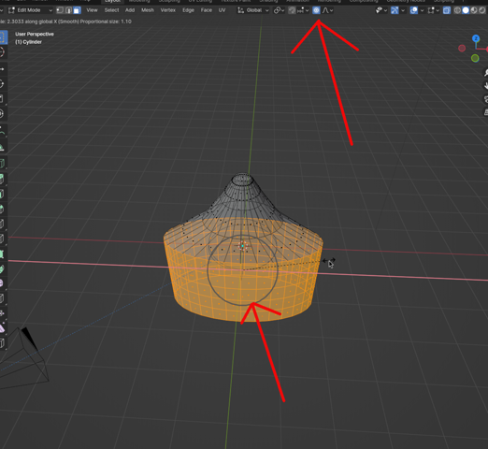Image resolution: width=488 pixels, height=449 pixels.
Task: Switch to solid viewport shading
Action: click(x=466, y=10)
